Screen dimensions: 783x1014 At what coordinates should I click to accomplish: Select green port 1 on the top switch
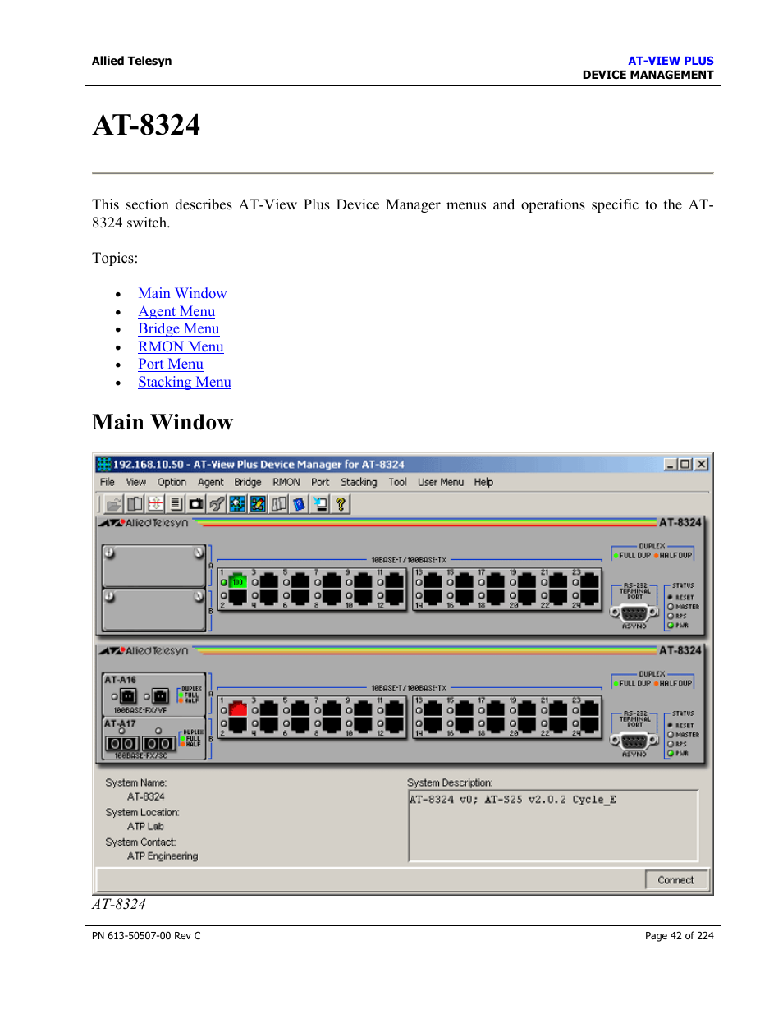(238, 581)
